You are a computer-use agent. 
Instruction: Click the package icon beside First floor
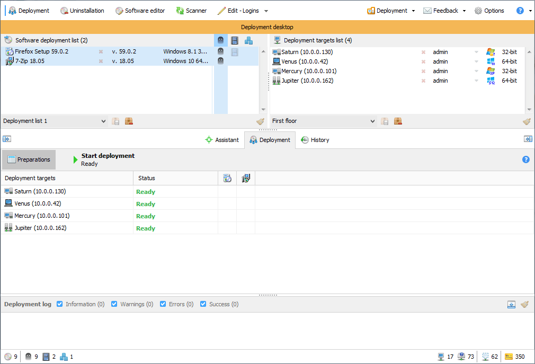(398, 121)
